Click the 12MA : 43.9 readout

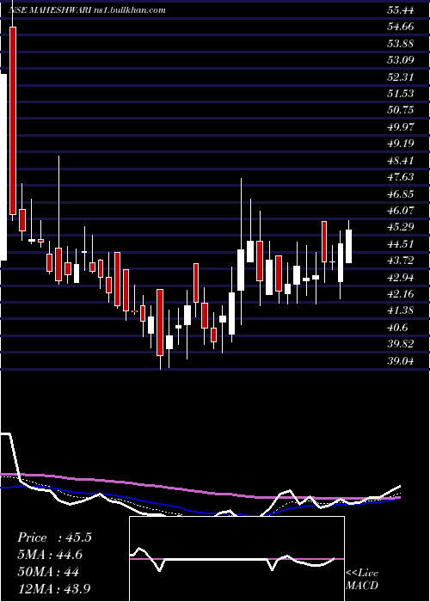[x=54, y=589]
